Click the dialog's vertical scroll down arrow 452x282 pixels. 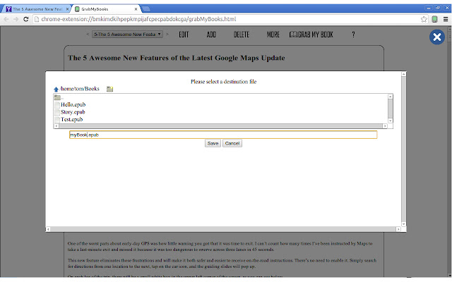(403, 224)
